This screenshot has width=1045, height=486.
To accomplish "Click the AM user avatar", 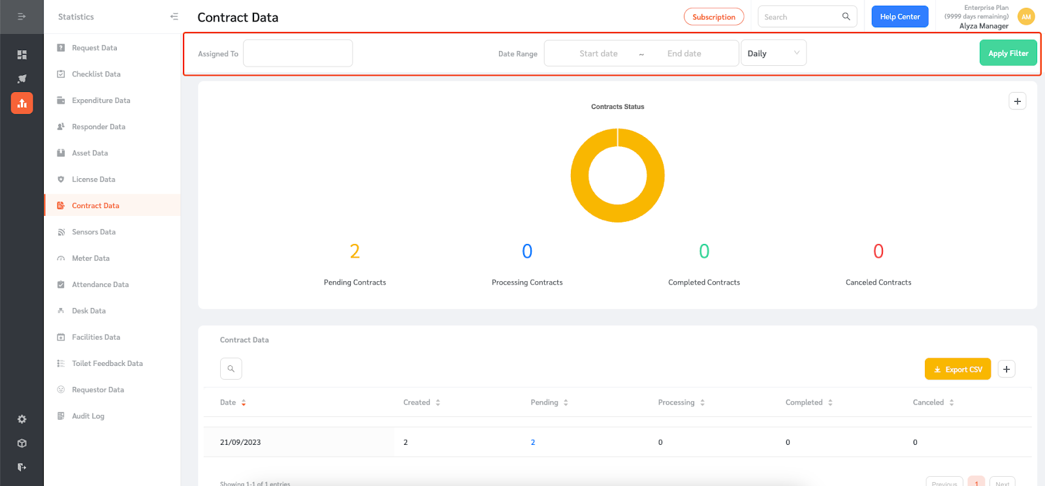I will (1026, 17).
